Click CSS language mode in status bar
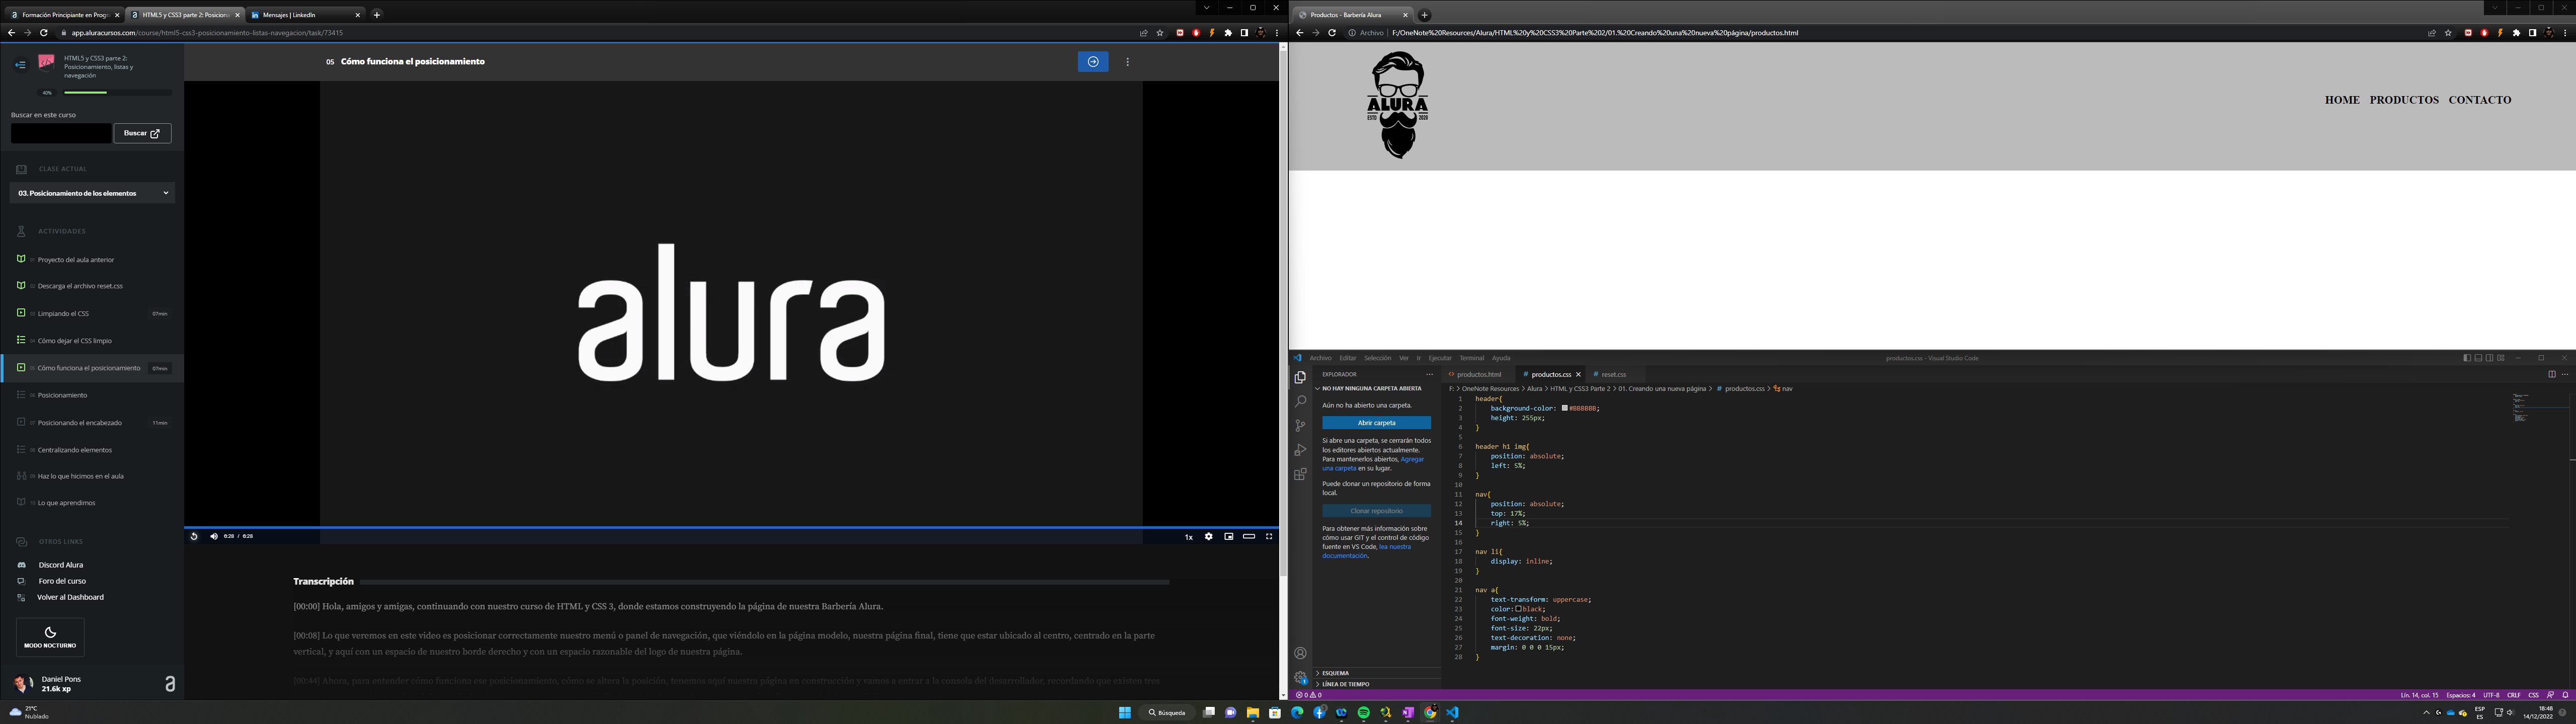 2533,695
